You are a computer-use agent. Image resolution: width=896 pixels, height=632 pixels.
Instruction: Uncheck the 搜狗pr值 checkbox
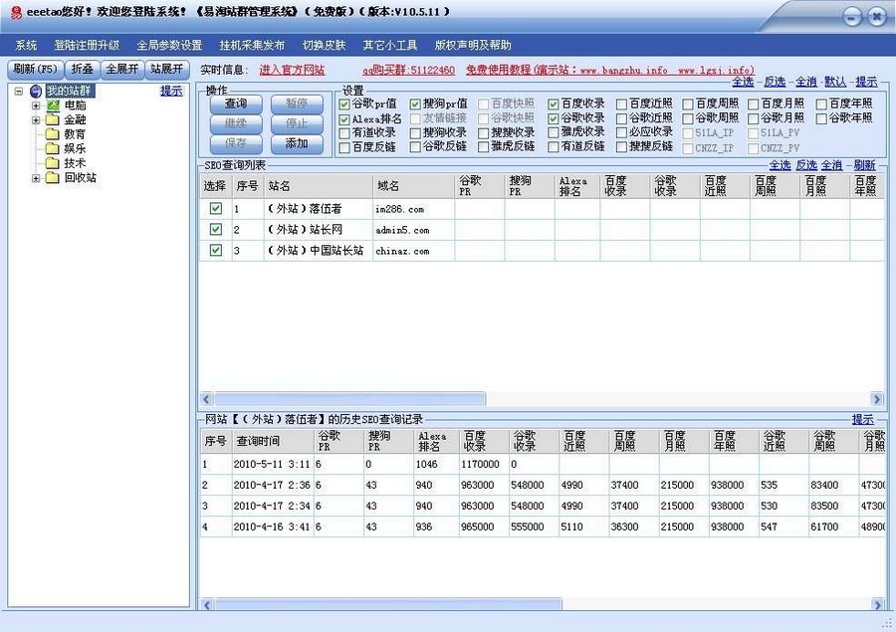(x=415, y=105)
